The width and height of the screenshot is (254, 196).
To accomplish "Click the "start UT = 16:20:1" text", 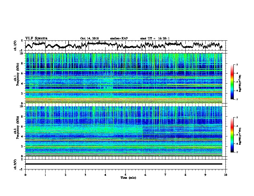I will [155, 38].
